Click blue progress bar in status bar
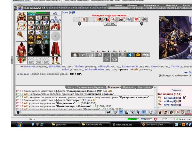The image size is (192, 144). pos(147,119)
